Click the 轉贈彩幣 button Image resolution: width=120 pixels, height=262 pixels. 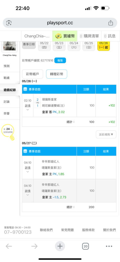(56, 74)
